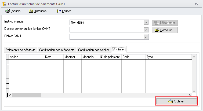Screen dimensions: 203x111
Task: Click the Fermer door icon
Action: pyautogui.click(x=59, y=11)
